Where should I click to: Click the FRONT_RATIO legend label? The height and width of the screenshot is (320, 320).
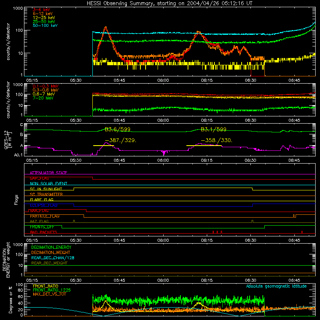tap(46, 286)
